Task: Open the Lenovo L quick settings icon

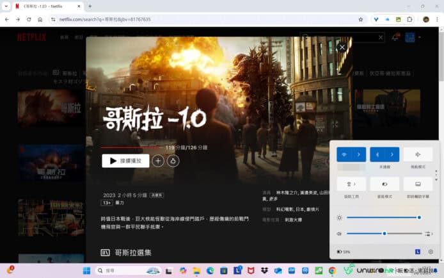Action: (x=418, y=252)
